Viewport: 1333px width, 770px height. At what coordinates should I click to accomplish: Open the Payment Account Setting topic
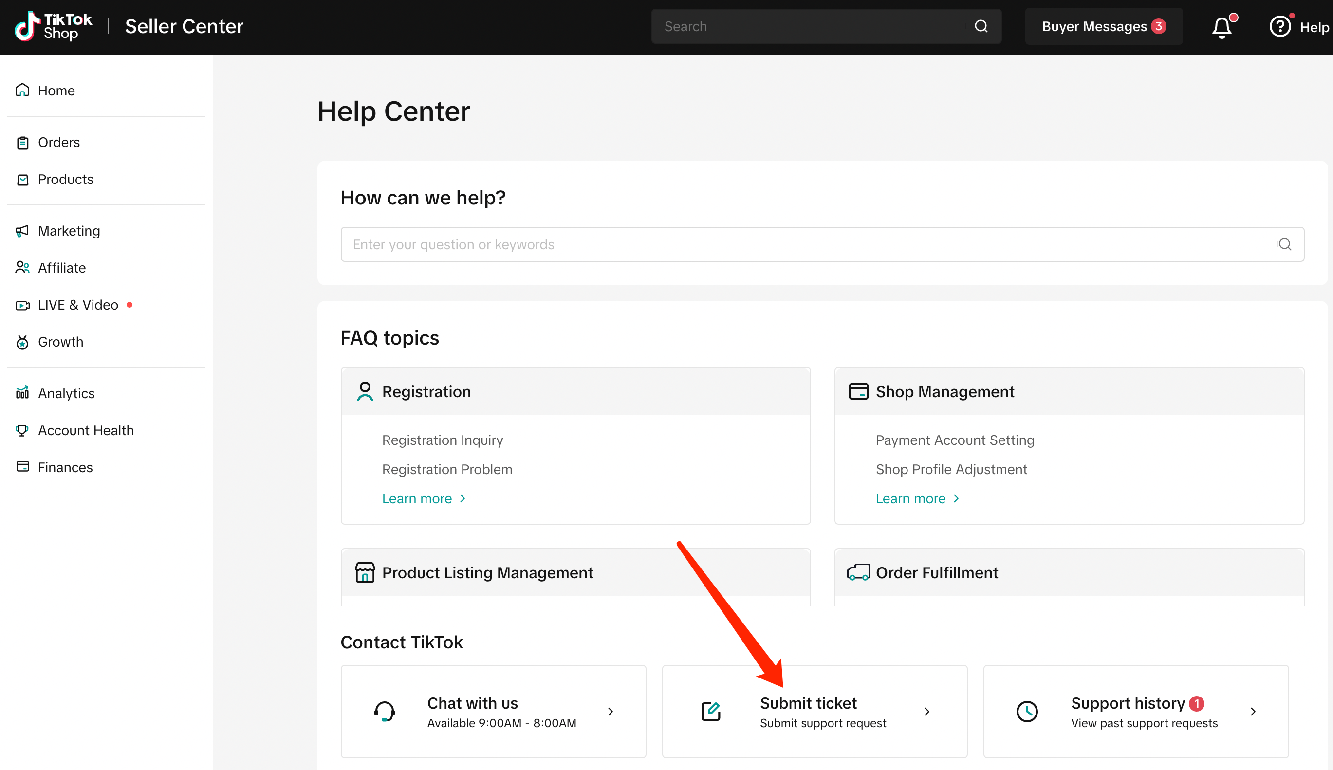pyautogui.click(x=954, y=440)
